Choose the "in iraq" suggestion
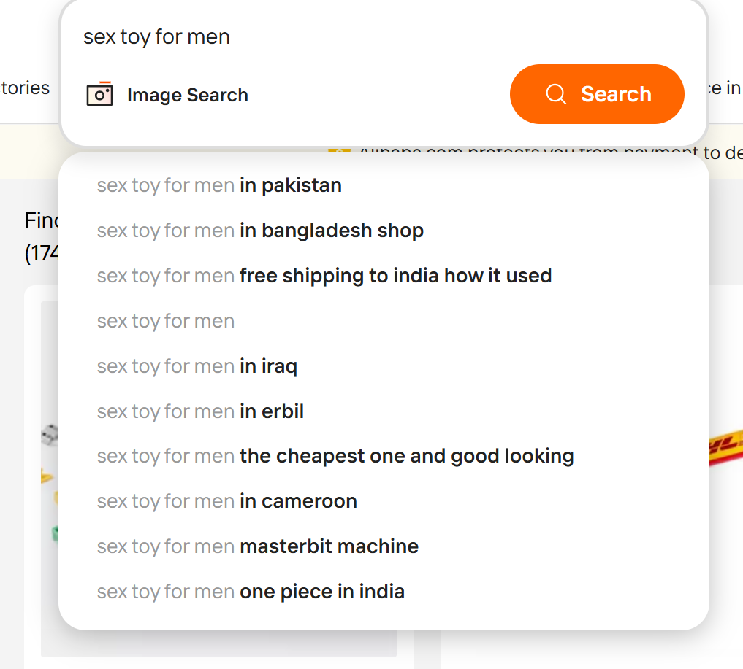 click(197, 366)
